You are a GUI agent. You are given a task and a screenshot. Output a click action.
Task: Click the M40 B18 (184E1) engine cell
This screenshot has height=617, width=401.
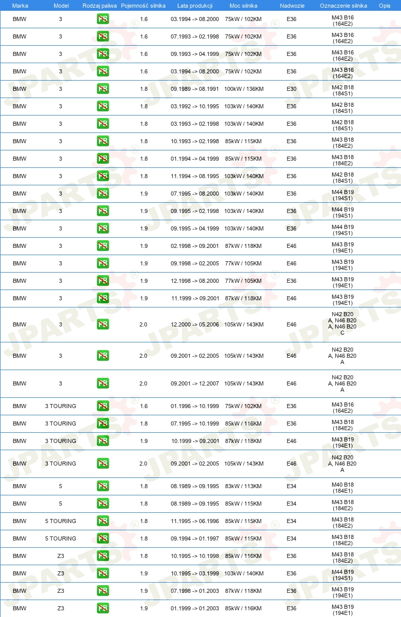[x=343, y=487]
